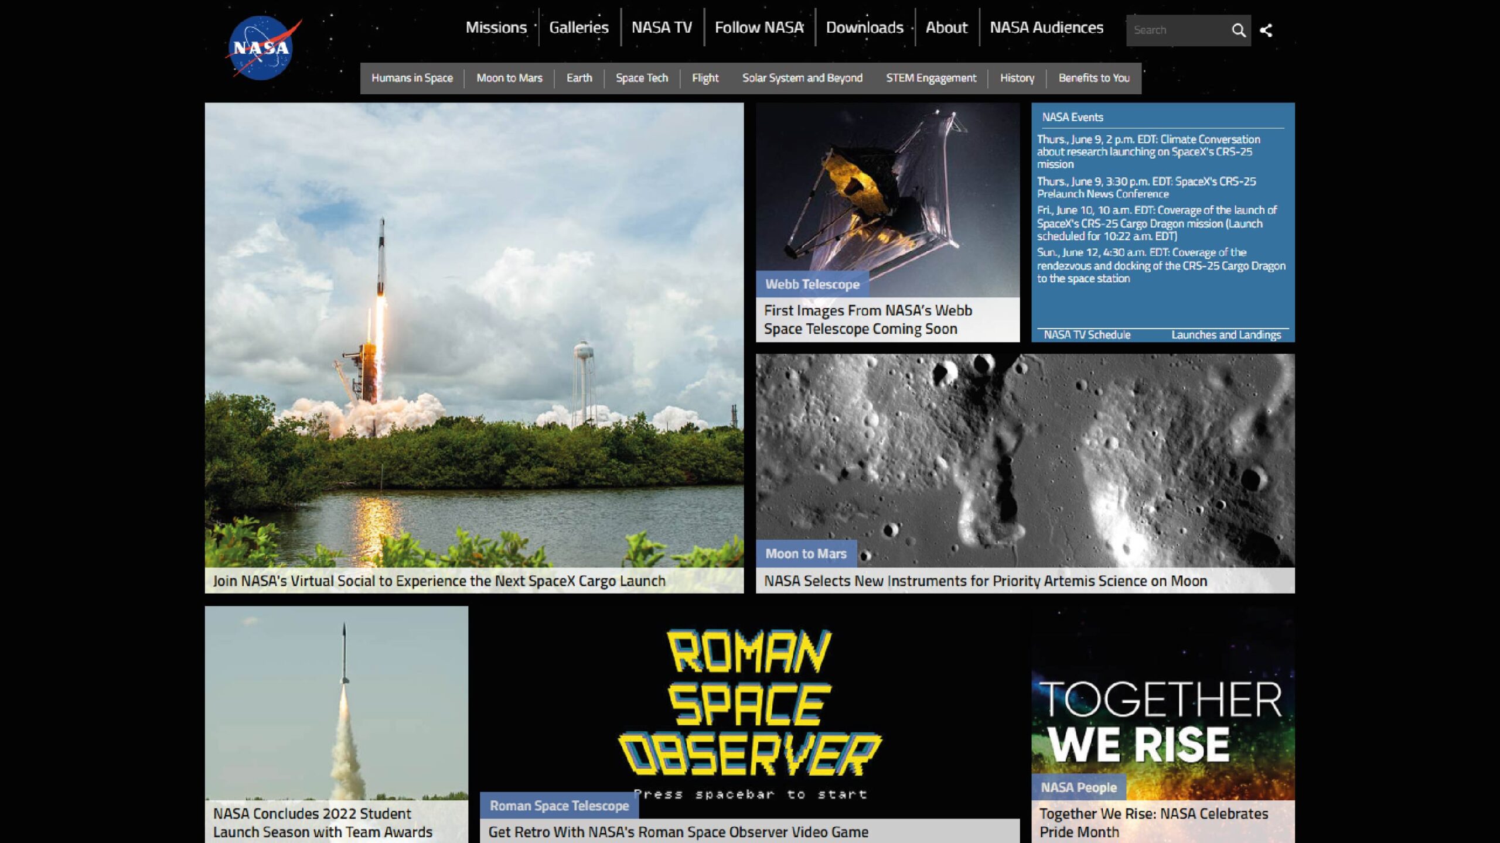This screenshot has height=843, width=1500.
Task: Open the Artemis Moon instruments story
Action: pos(984,581)
